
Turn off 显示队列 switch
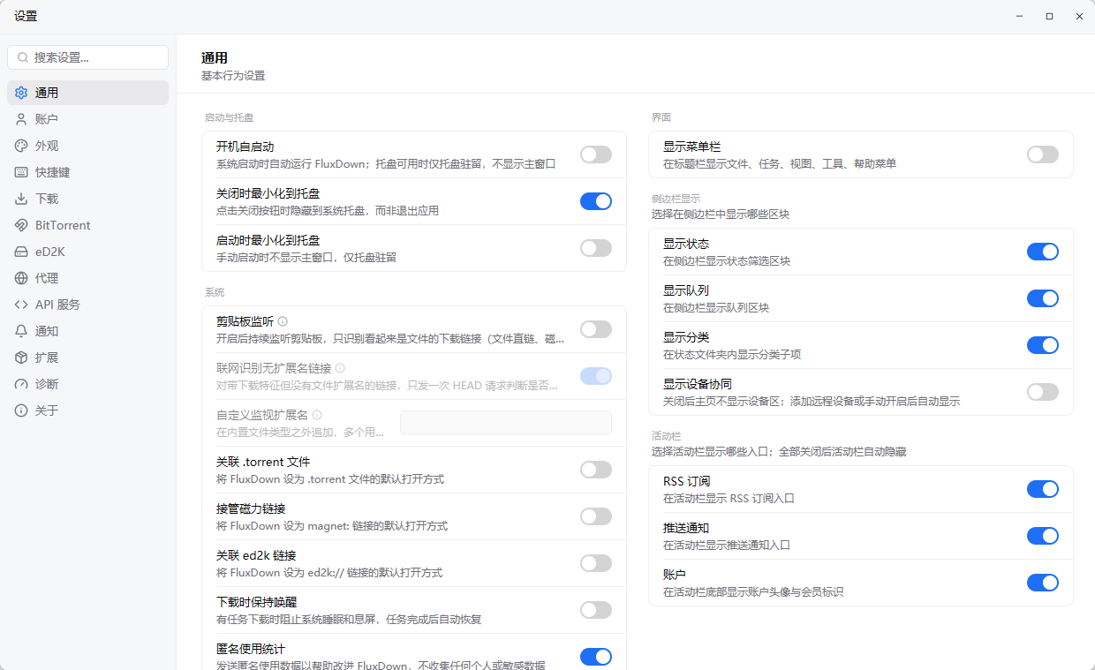pyautogui.click(x=1043, y=298)
